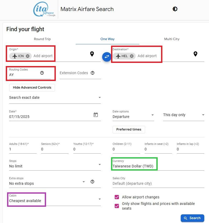
Task: Expand the Cabin dropdown
Action: 100,199
